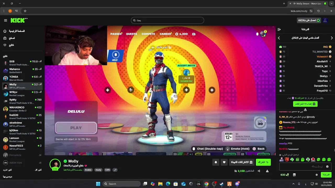Open the Kick hamburger menu
The height and width of the screenshot is (188, 335).
pos(5,20)
